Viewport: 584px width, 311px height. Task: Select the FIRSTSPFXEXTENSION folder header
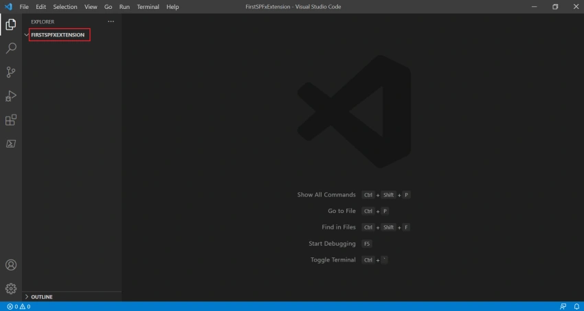(58, 34)
